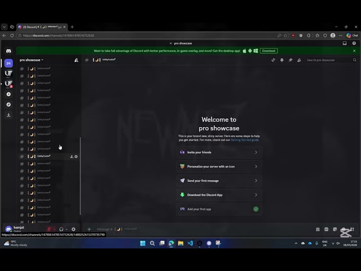Open browser profile avatar icon
The width and height of the screenshot is (361, 271).
pos(333,36)
